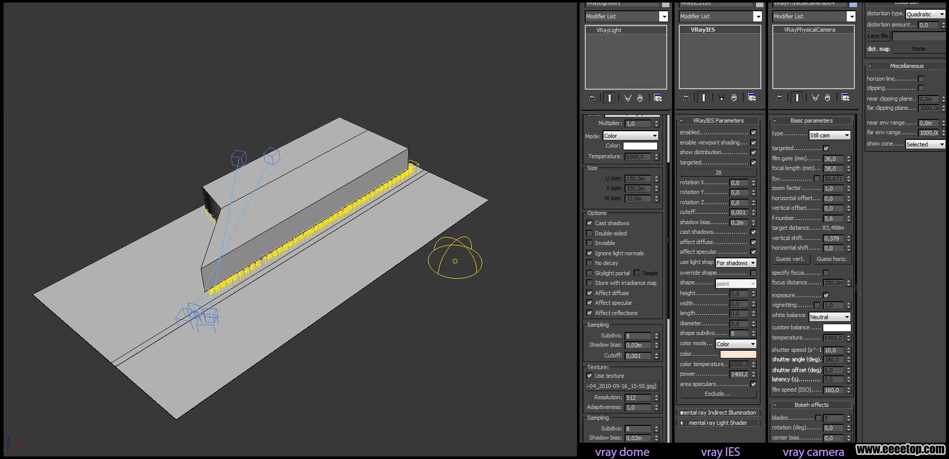Image resolution: width=949 pixels, height=459 pixels.
Task: Open the white balance Neutral dropdown
Action: tap(829, 317)
